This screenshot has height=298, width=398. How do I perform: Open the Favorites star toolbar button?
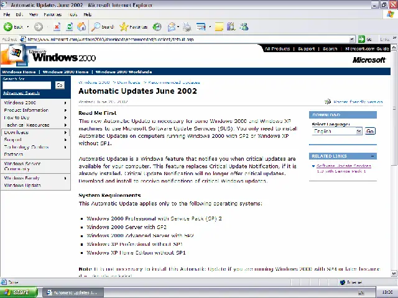tap(134, 27)
